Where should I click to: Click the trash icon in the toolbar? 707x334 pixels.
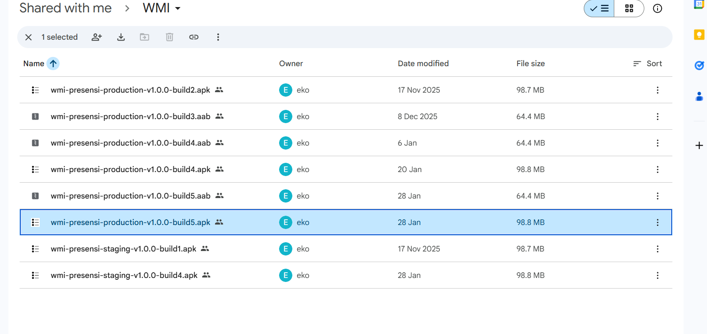click(x=170, y=37)
